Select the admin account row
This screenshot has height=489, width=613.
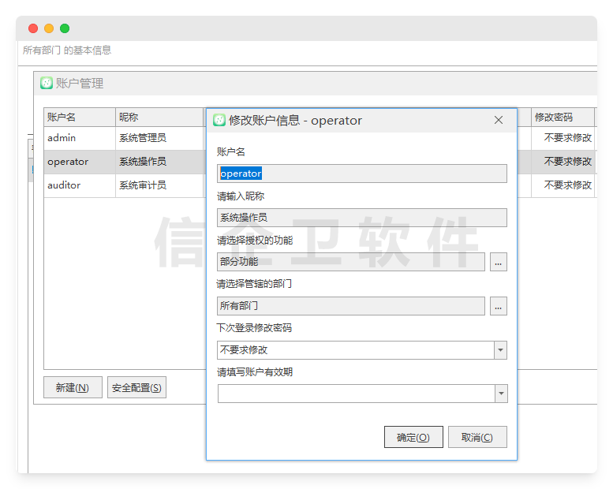coord(79,138)
